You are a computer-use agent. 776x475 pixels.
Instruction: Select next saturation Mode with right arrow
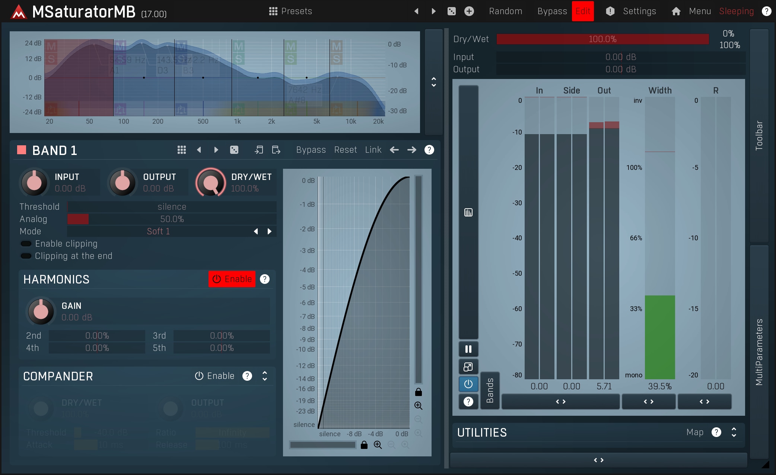[x=270, y=231]
